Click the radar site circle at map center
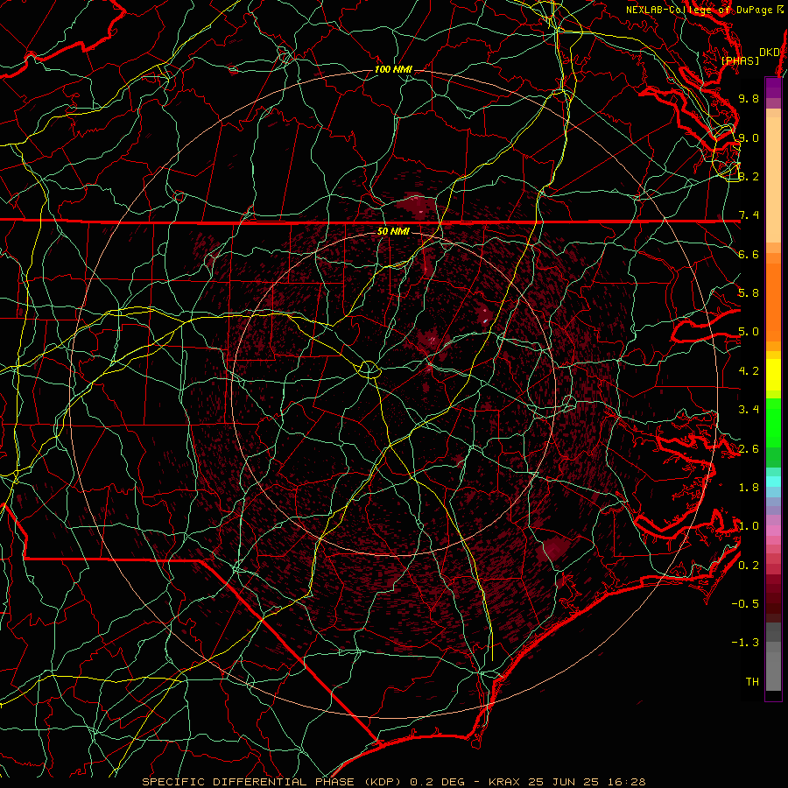The image size is (788, 788). [x=369, y=369]
